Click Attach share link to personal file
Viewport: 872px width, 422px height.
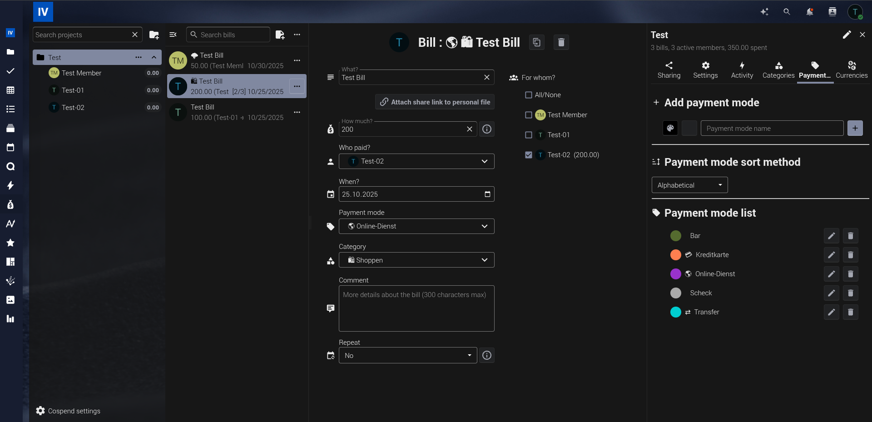(x=435, y=102)
